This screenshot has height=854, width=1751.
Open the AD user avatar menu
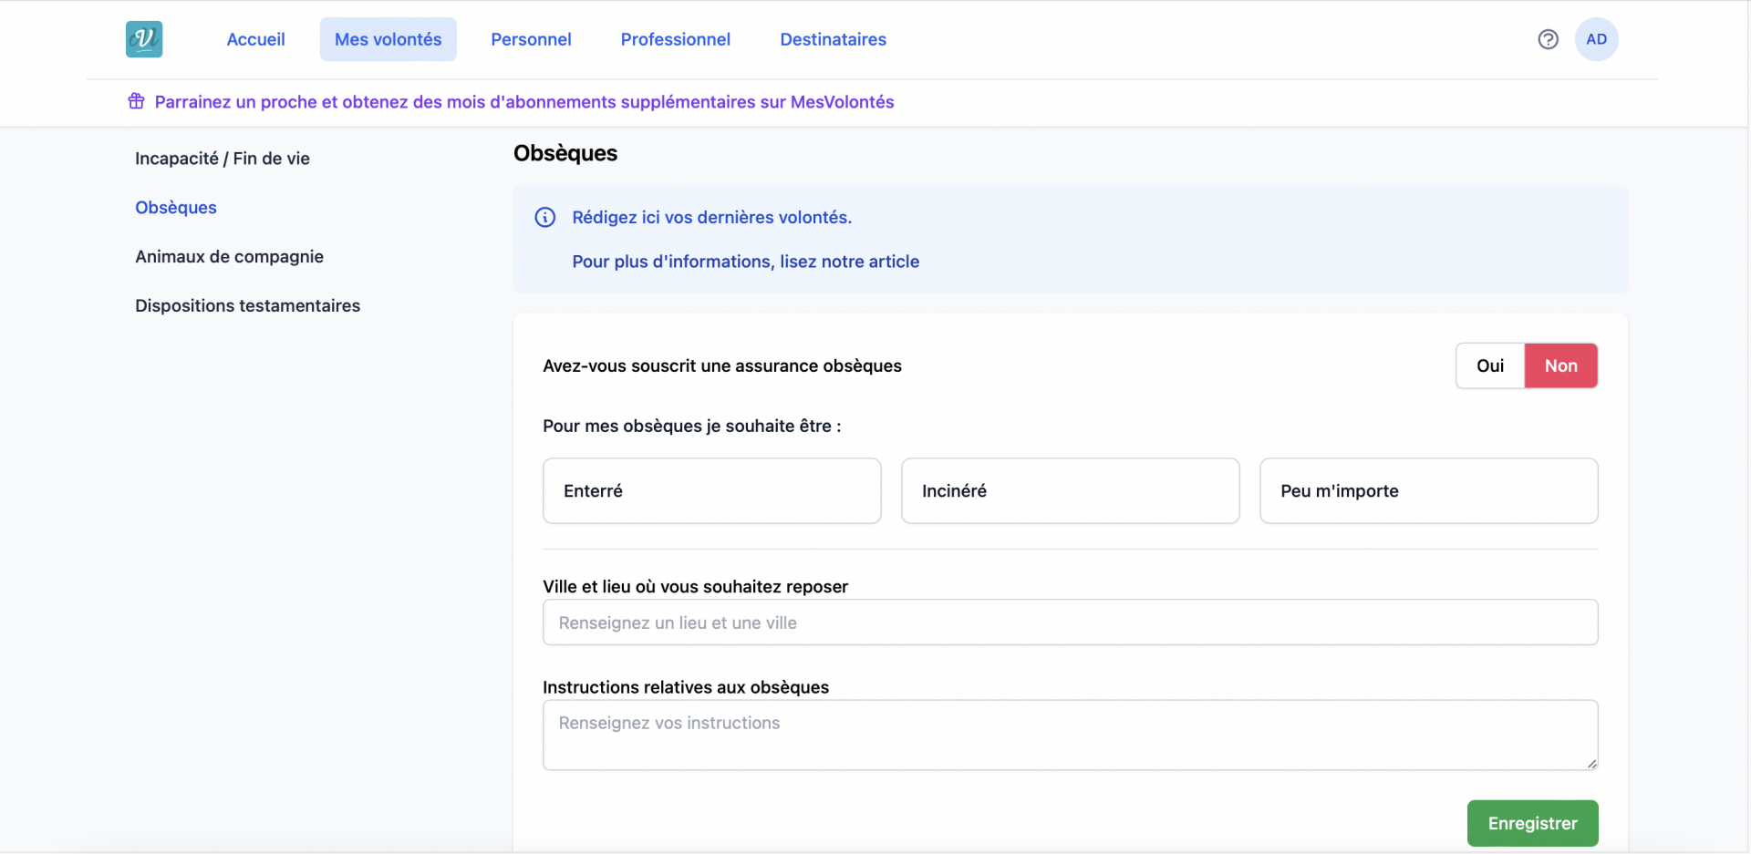(x=1596, y=39)
